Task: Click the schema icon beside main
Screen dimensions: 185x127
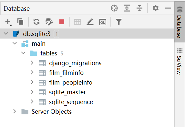Action: 25,43
